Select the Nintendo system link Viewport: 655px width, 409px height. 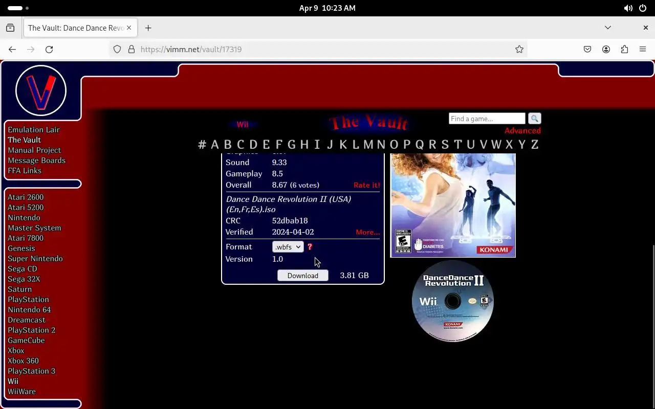point(24,217)
